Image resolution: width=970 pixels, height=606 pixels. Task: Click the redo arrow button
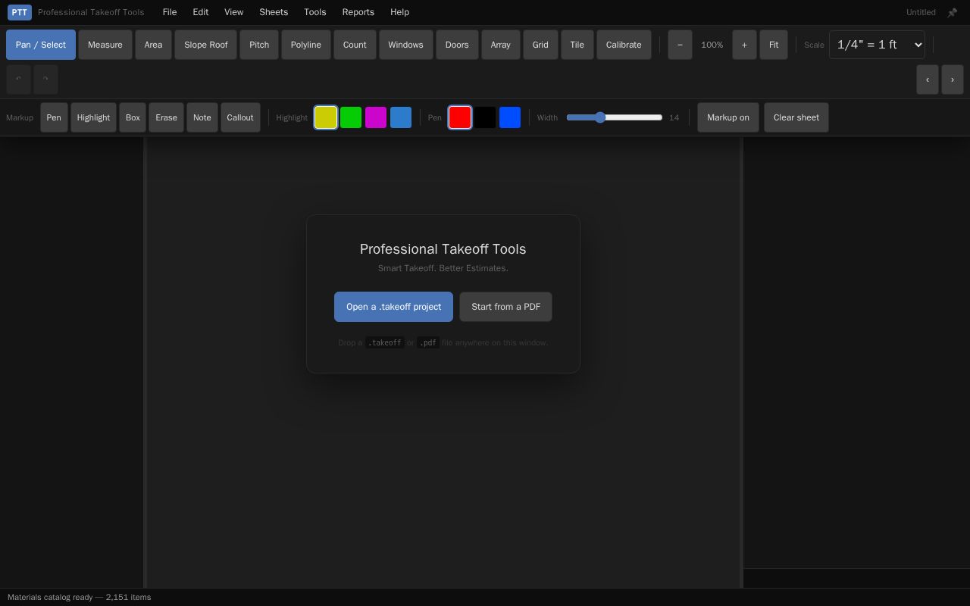tap(45, 80)
